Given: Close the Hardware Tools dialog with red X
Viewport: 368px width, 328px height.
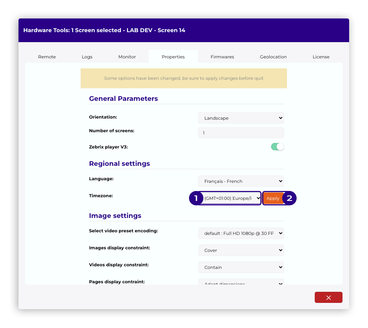Looking at the screenshot, I should (328, 297).
